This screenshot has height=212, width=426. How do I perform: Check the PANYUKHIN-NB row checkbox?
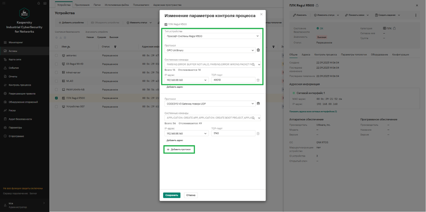tap(57, 89)
